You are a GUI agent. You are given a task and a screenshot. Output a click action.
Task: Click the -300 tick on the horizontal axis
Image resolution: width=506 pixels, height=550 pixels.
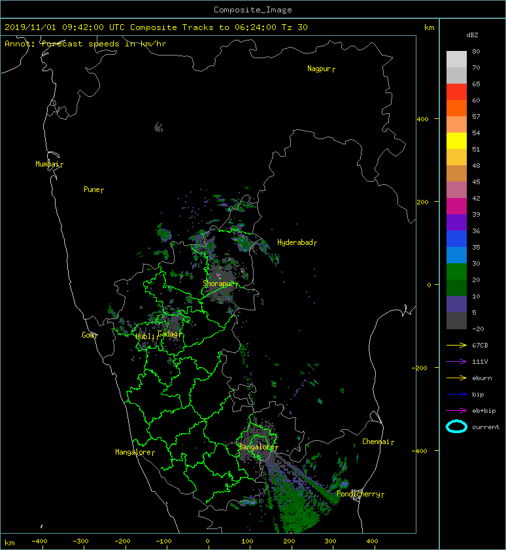pyautogui.click(x=81, y=542)
